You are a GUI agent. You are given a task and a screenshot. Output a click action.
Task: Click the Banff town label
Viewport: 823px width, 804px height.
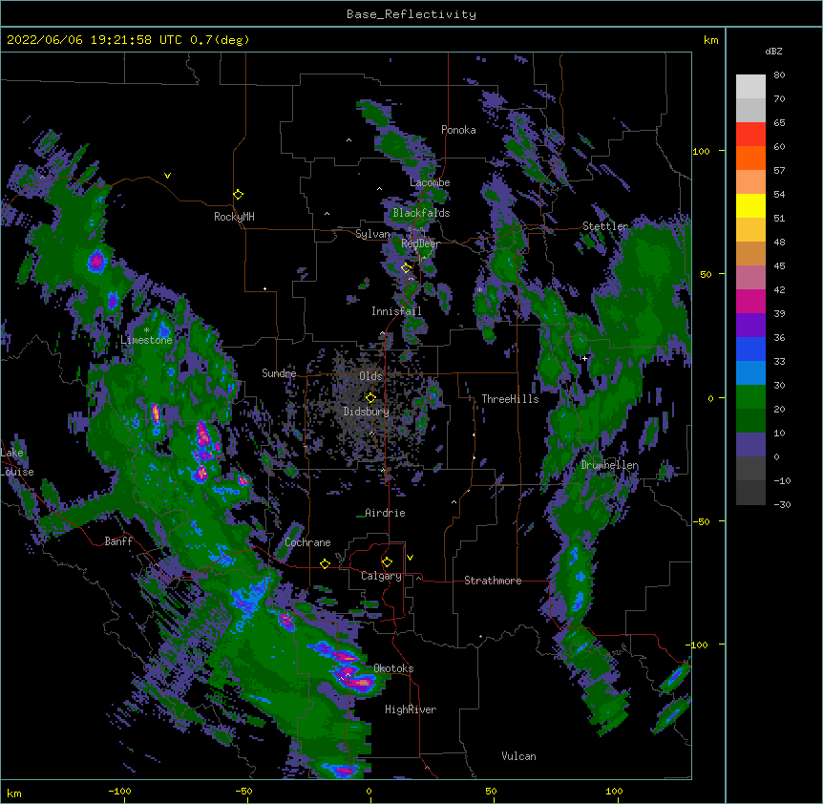point(118,541)
